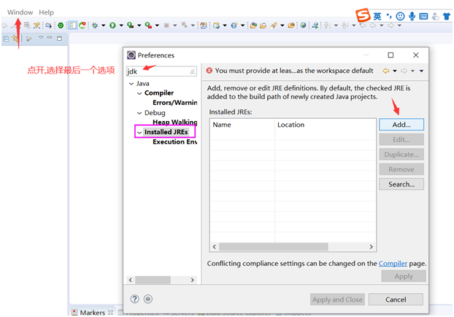This screenshot has width=454, height=317.
Task: Toggle the highlighted toolbar button beside green circle
Action: pos(73,26)
